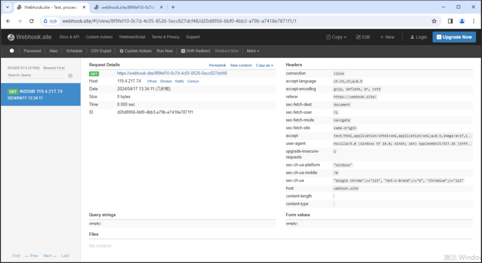Click the Schedule toolbar item
Image resolution: width=482 pixels, height=263 pixels.
74,51
